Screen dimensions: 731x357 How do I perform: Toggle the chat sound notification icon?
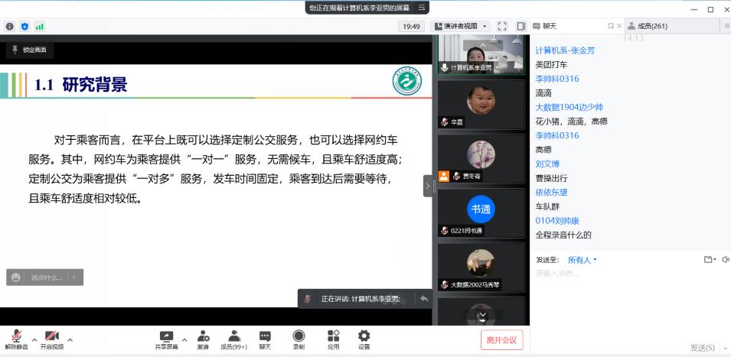726,259
